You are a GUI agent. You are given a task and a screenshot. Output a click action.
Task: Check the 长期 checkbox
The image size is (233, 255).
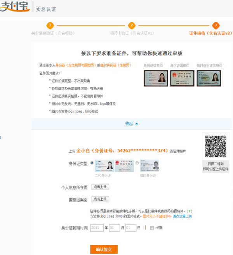pos(152,228)
